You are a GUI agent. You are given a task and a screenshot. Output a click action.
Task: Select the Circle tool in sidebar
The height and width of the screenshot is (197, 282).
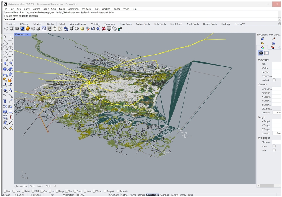[5, 47]
